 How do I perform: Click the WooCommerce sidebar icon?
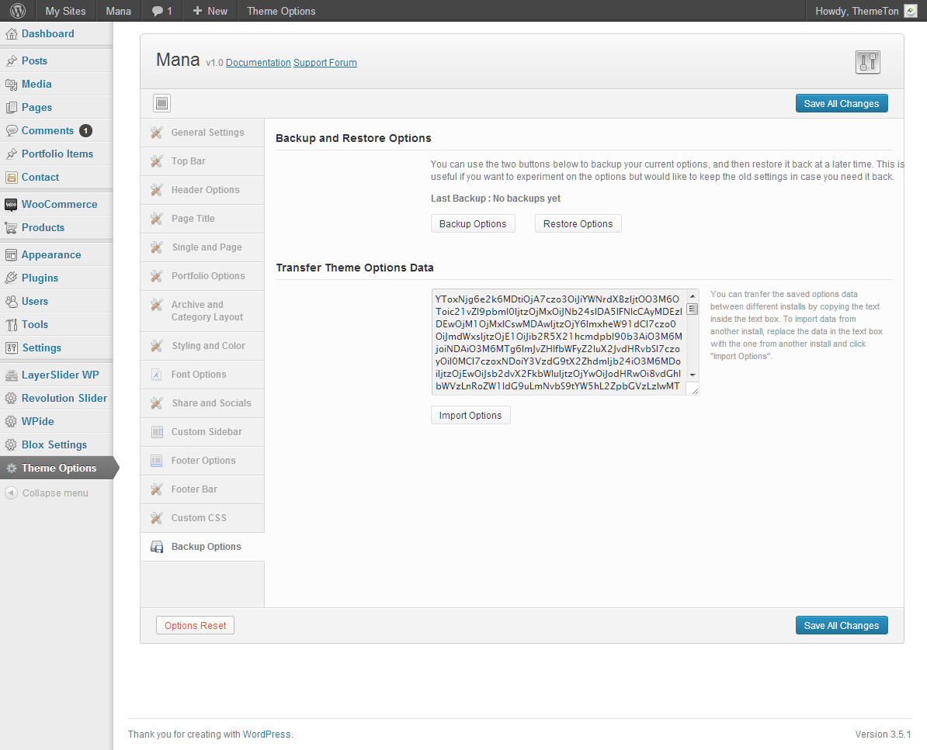(11, 205)
